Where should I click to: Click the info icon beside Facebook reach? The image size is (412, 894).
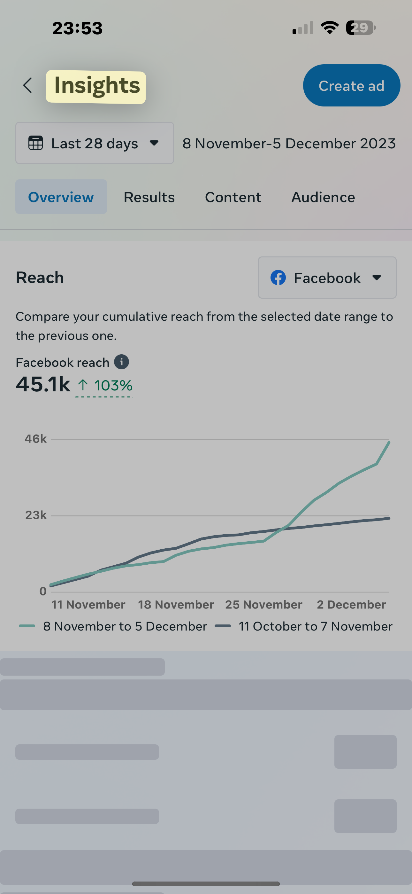pos(121,362)
